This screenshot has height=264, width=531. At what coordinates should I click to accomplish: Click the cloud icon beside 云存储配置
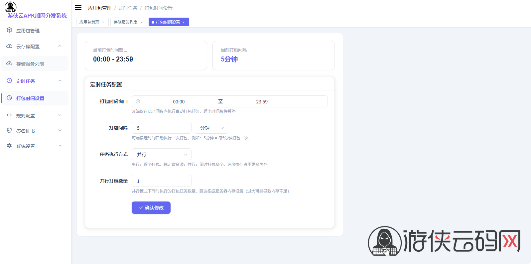click(9, 46)
